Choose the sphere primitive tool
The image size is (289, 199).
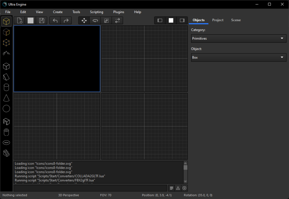6,109
